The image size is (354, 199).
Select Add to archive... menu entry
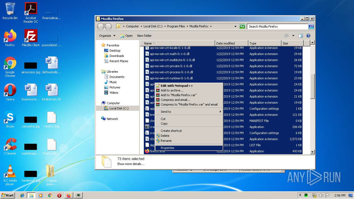(189, 90)
